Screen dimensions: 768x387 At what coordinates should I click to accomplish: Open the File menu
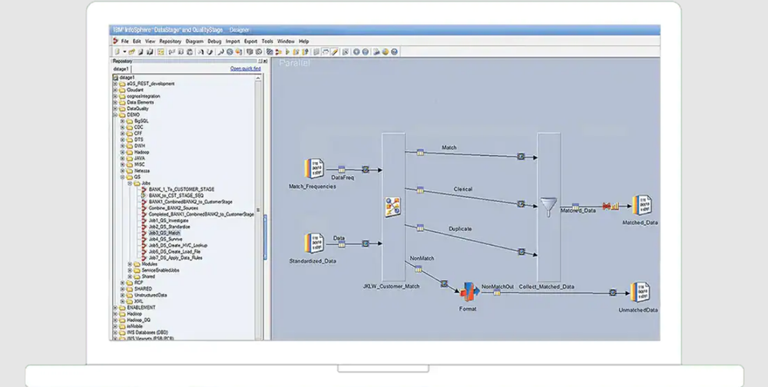(125, 41)
